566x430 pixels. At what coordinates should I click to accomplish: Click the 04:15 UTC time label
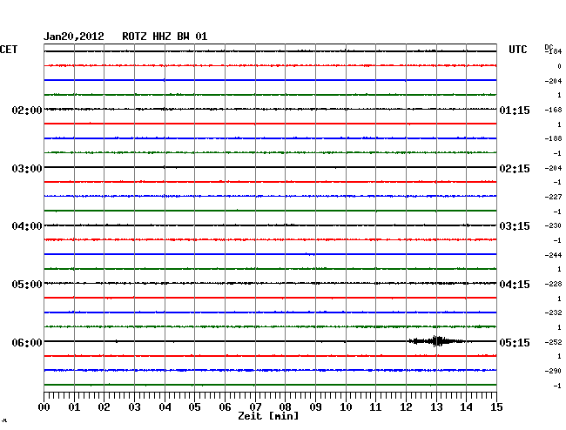tap(515, 285)
